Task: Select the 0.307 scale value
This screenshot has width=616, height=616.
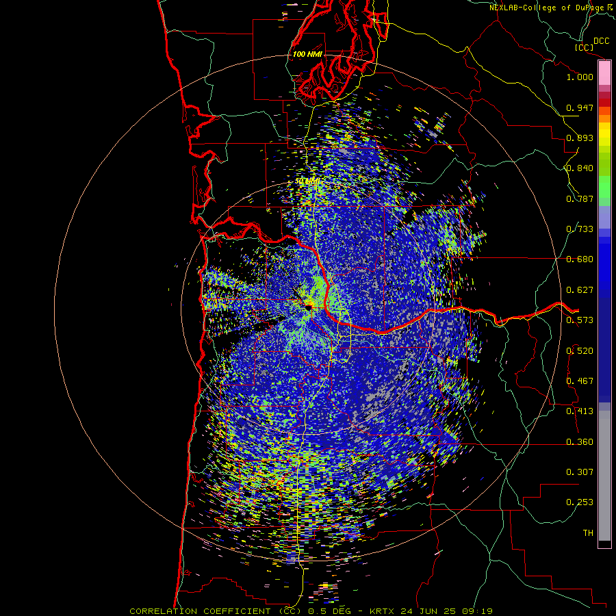Action: [580, 472]
